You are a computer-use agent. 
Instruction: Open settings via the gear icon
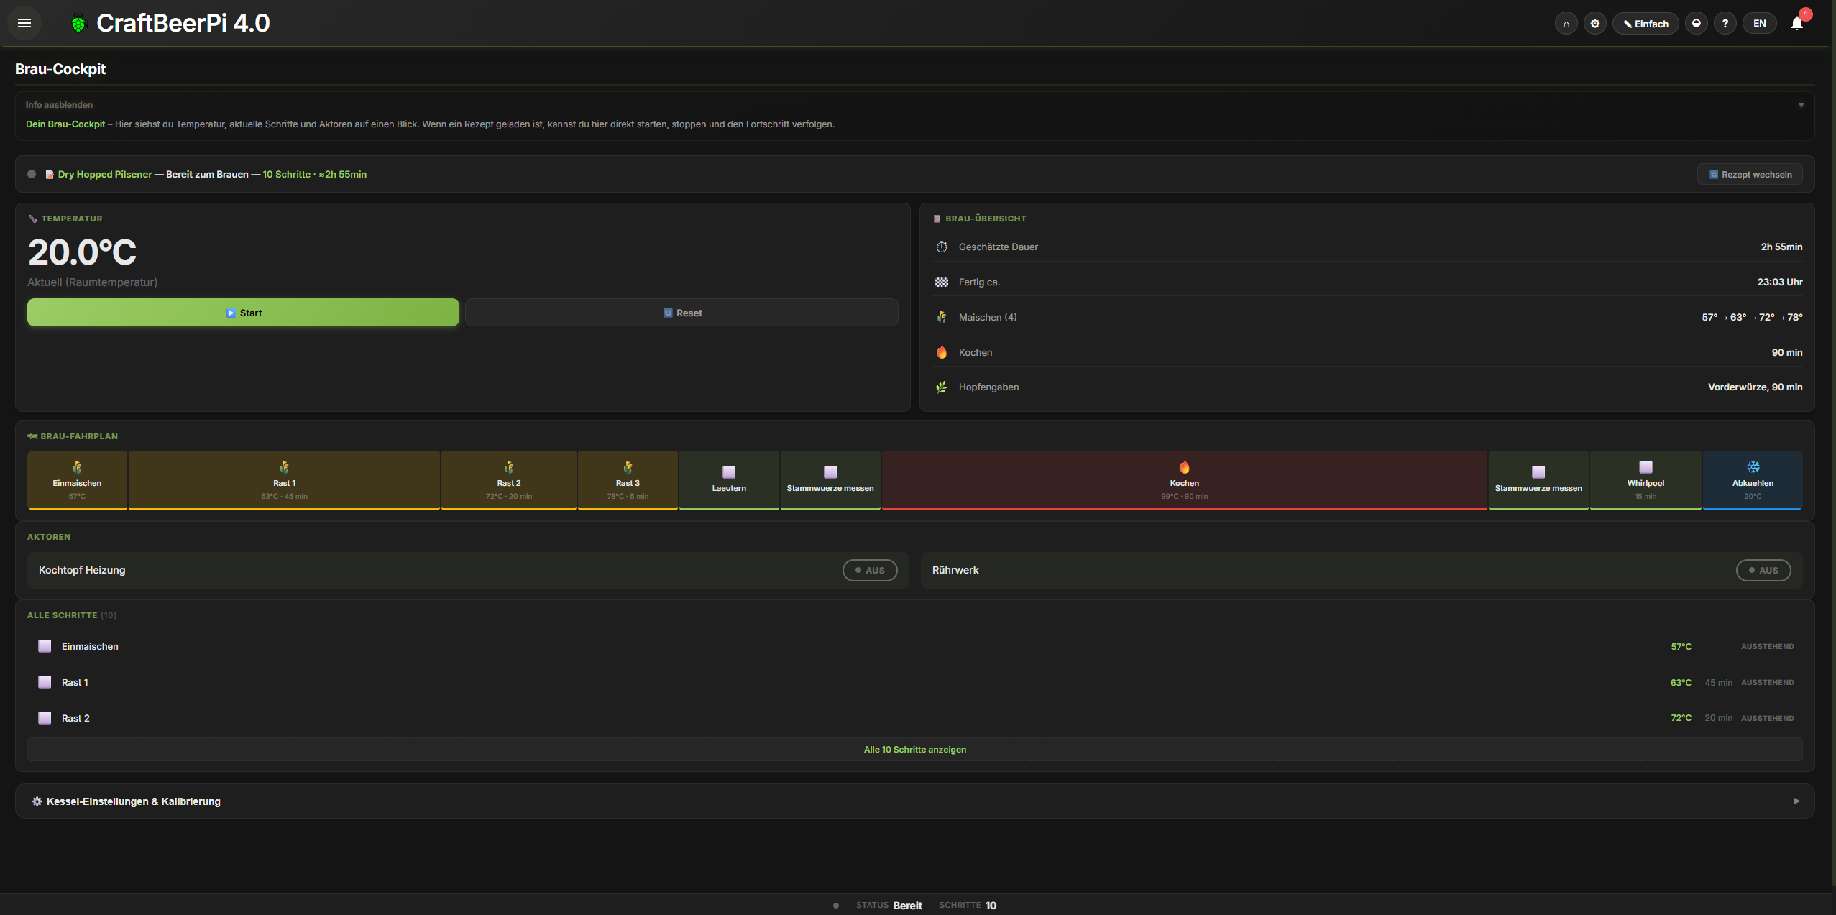pyautogui.click(x=1594, y=24)
